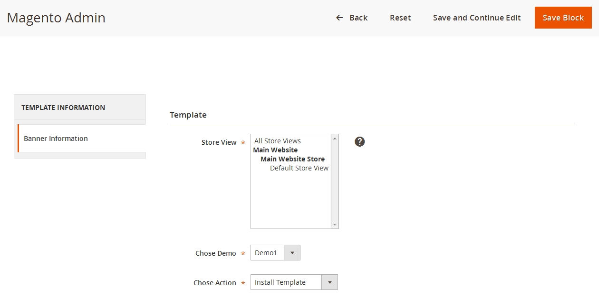The height and width of the screenshot is (299, 599).
Task: Click the Back arrow button
Action: (x=352, y=18)
